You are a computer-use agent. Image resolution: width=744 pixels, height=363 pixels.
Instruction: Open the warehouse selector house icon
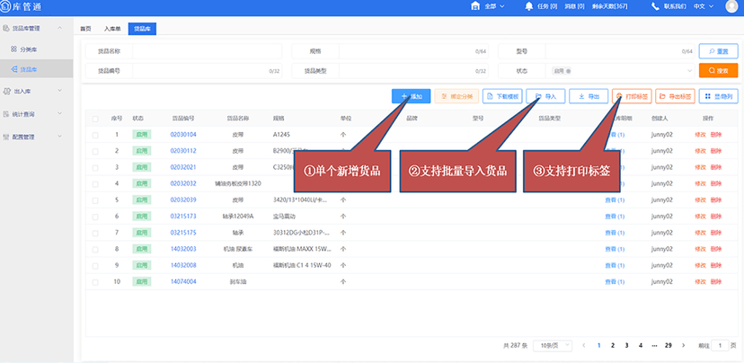pyautogui.click(x=475, y=5)
